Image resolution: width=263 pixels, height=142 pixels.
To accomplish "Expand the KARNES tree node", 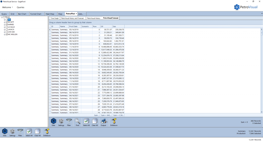I will [4, 25].
